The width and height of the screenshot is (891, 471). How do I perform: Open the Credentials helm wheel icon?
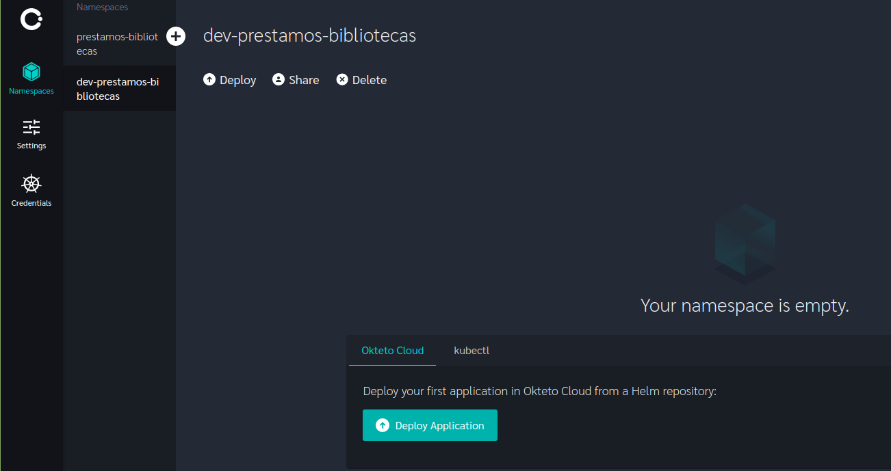31,184
